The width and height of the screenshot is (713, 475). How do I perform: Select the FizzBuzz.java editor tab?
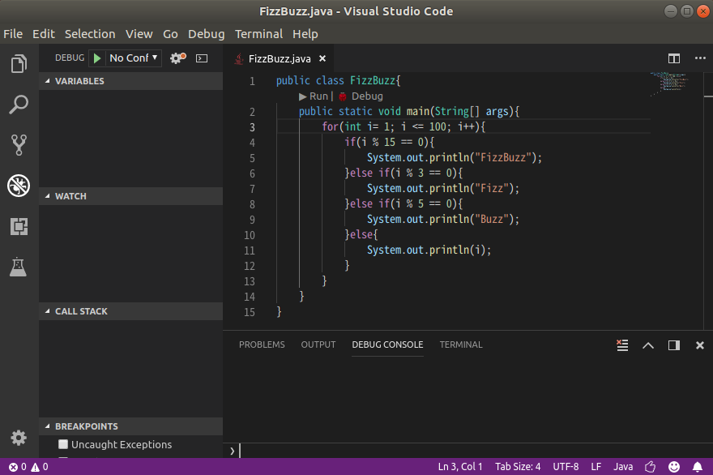pos(280,58)
